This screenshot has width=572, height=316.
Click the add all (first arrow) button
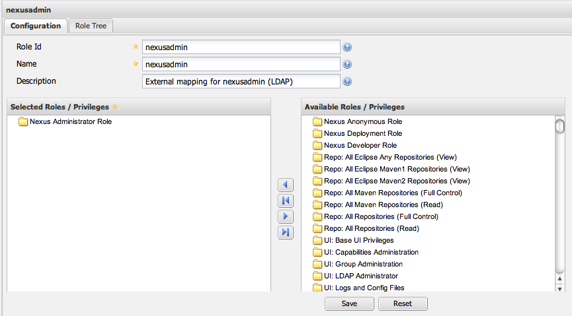point(286,201)
